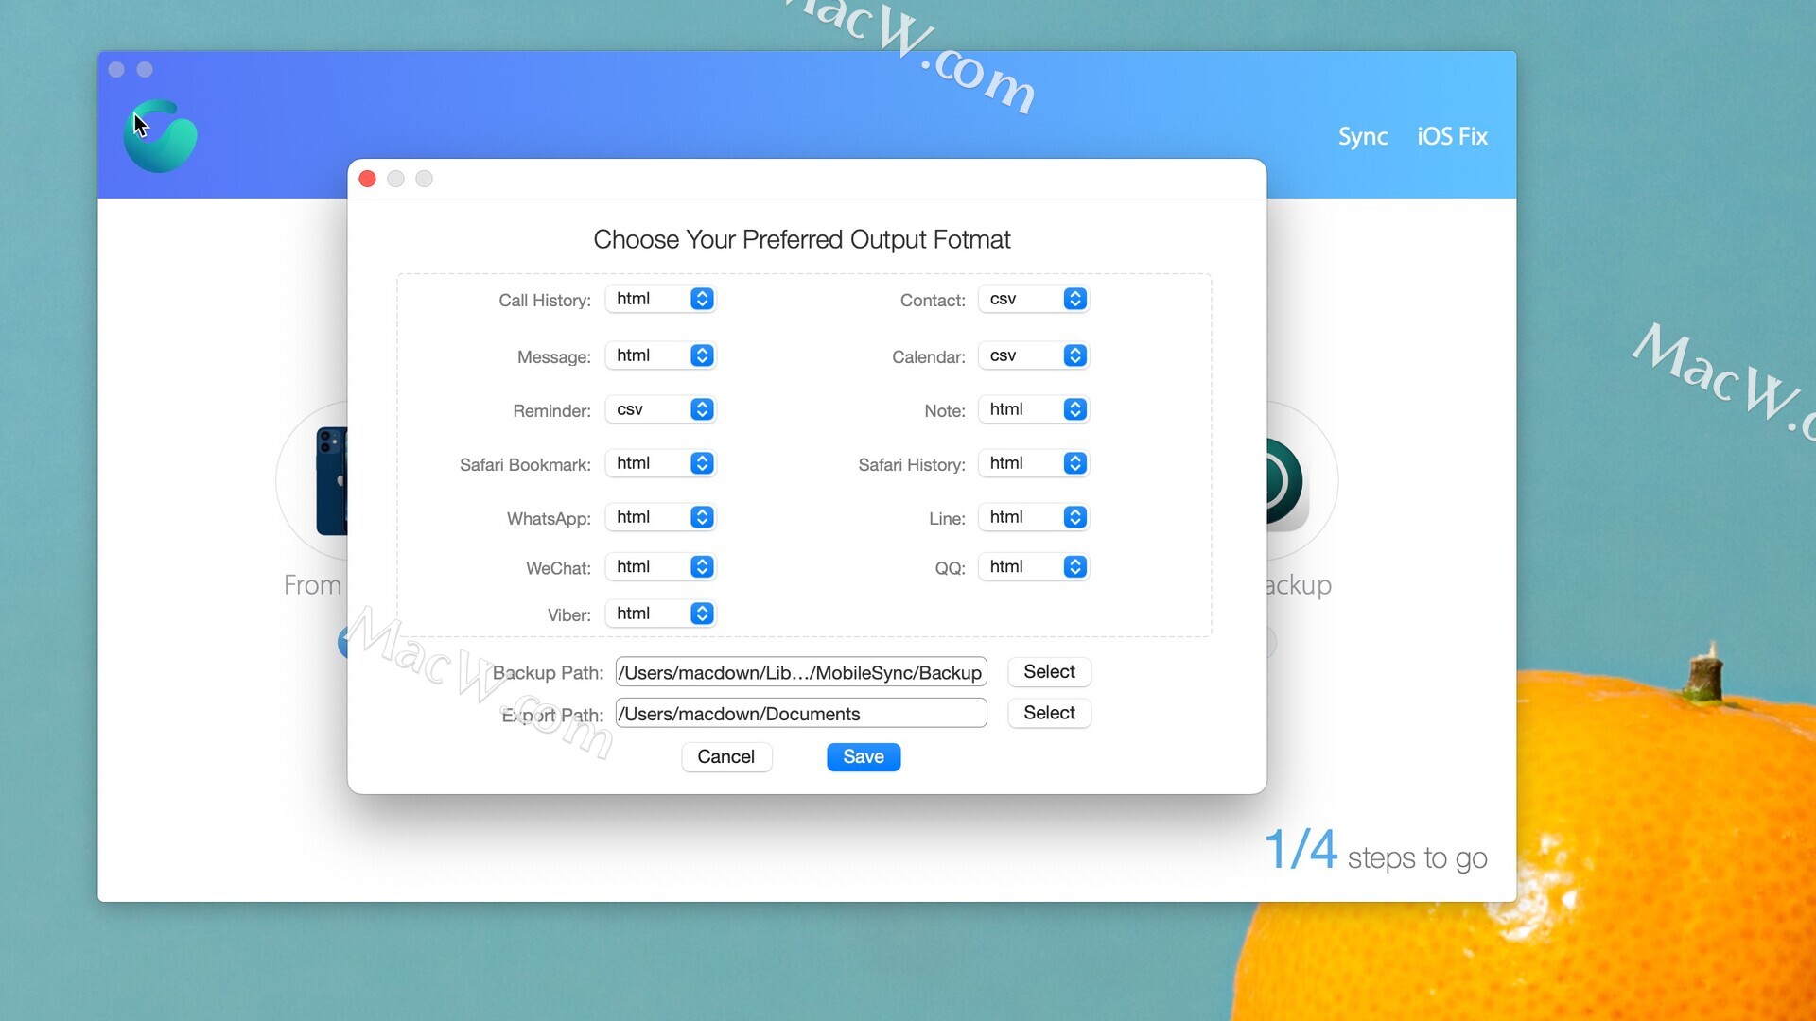
Task: Open the Call History format dropdown
Action: 660,299
